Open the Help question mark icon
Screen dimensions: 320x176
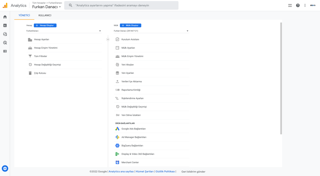(x=298, y=5)
